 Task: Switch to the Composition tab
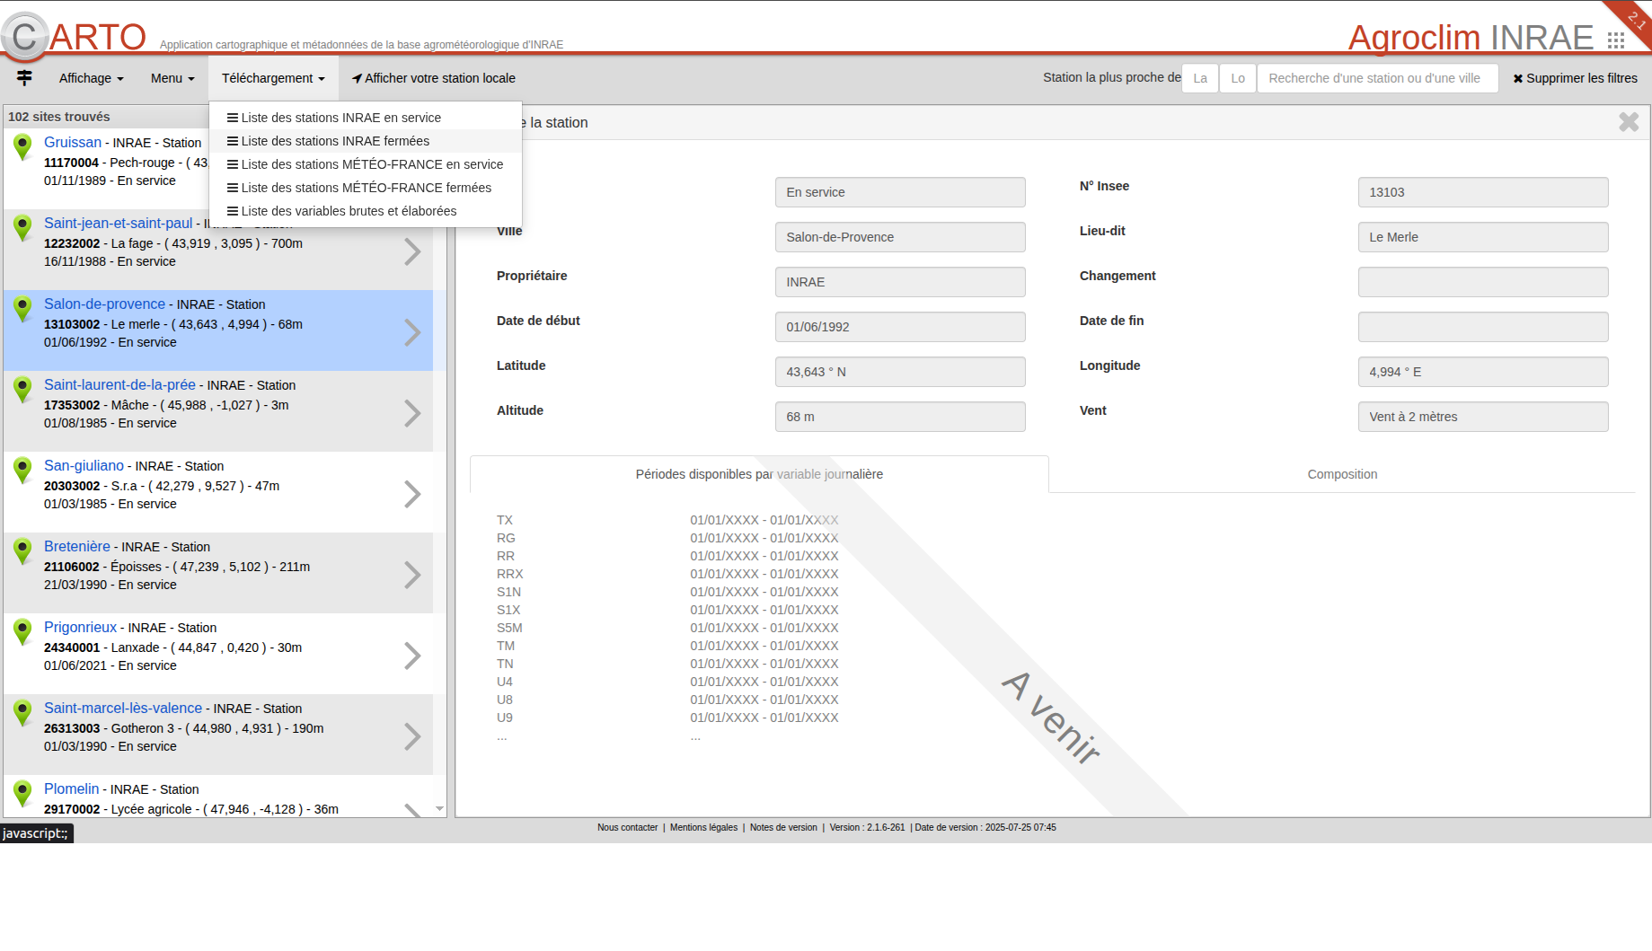[1342, 474]
